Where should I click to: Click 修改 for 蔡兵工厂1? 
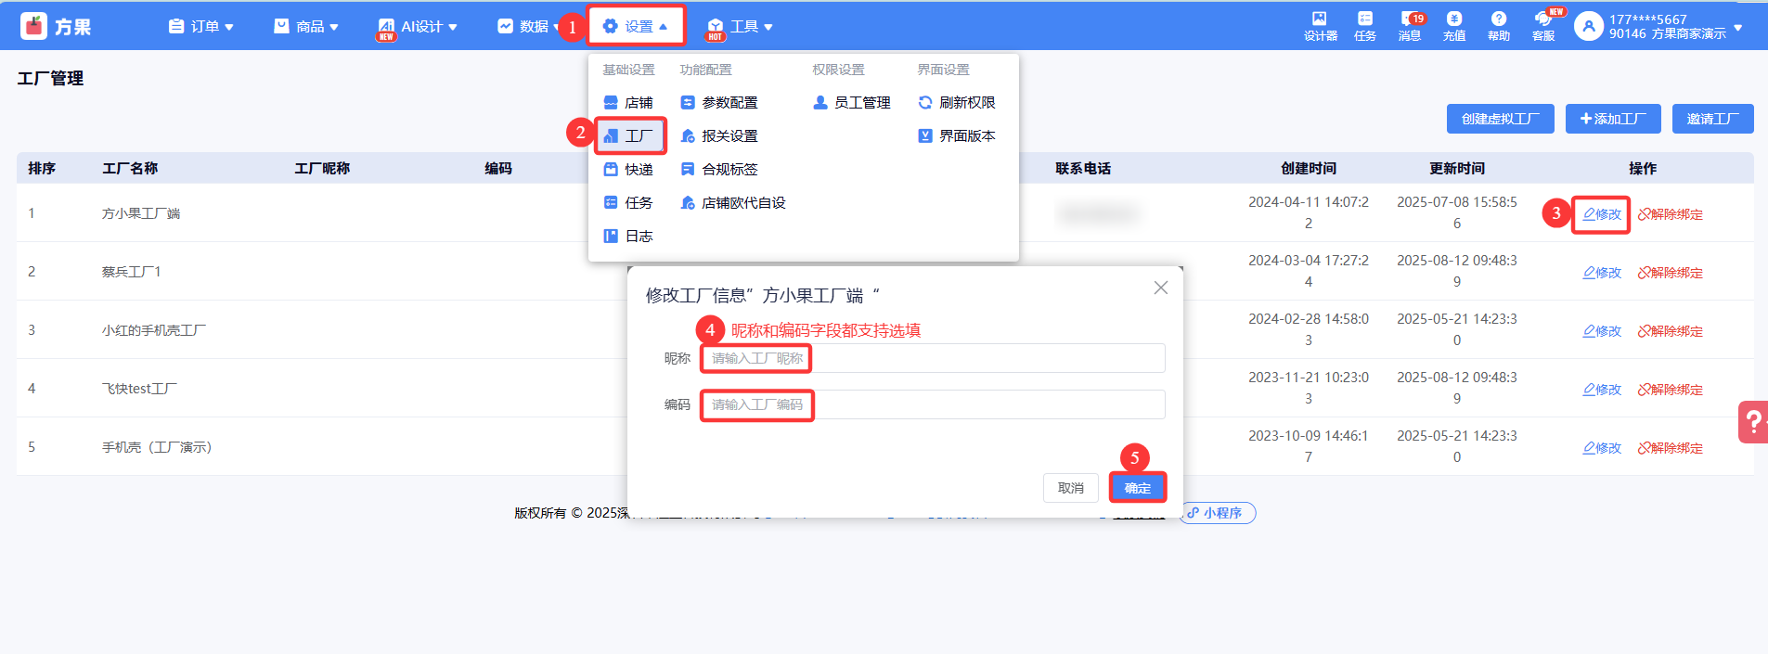point(1602,273)
